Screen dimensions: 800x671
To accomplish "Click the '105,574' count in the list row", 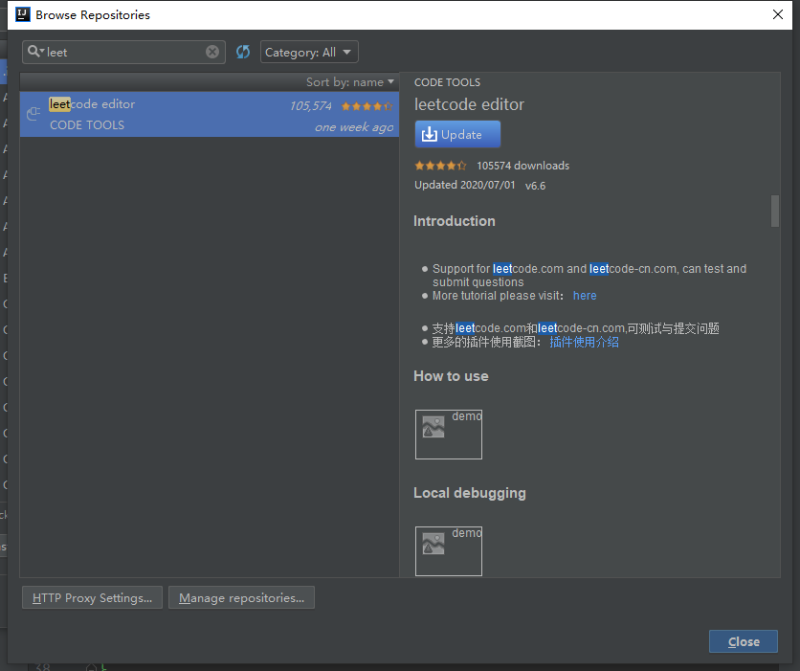I will coord(311,105).
